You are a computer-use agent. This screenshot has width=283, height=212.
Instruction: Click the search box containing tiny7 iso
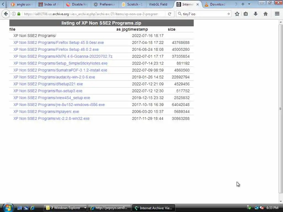click(204, 14)
